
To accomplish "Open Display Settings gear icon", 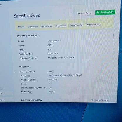I will 94,100.
